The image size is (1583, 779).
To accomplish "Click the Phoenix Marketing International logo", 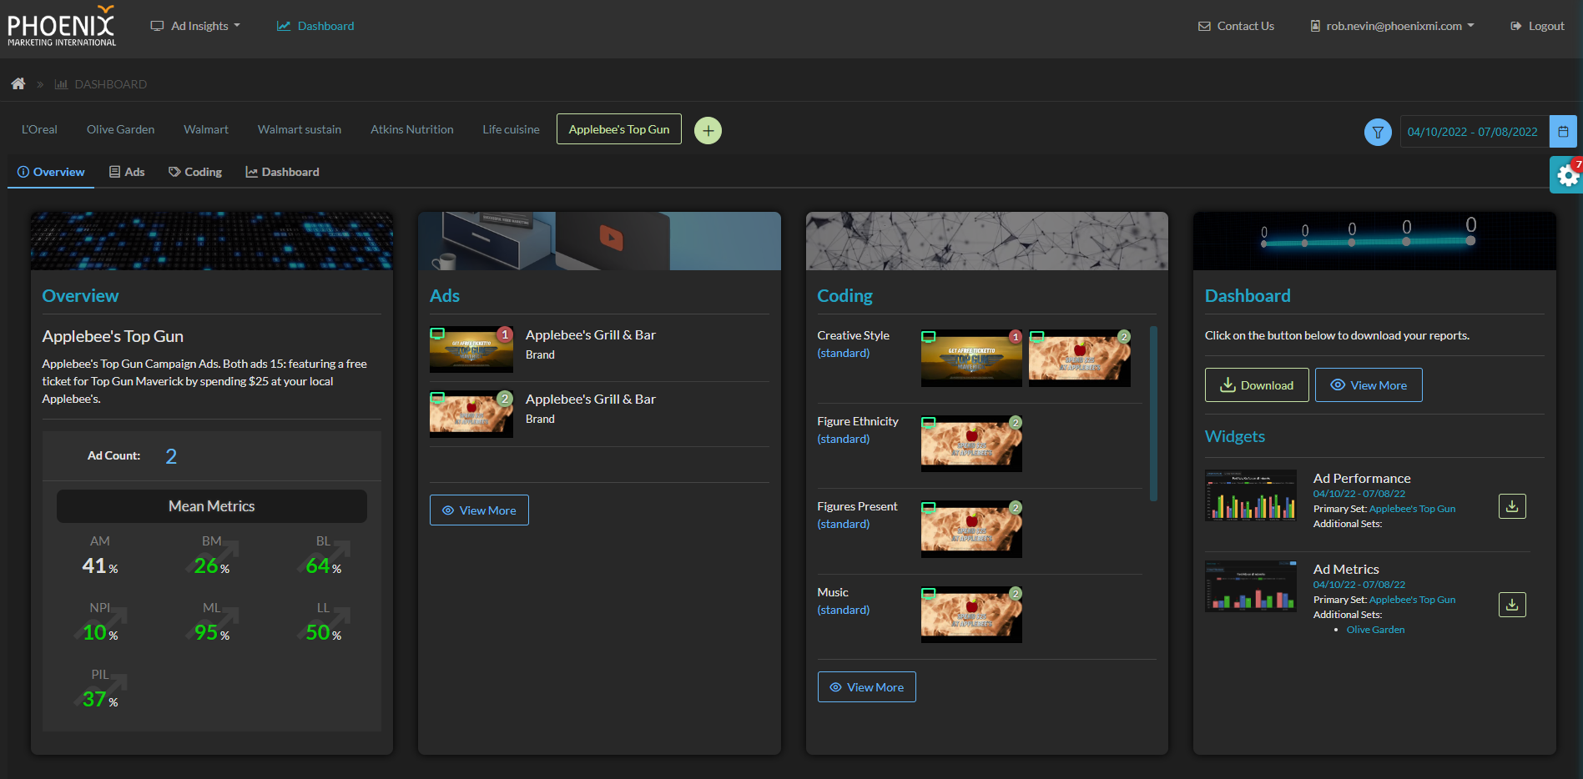I will [62, 26].
